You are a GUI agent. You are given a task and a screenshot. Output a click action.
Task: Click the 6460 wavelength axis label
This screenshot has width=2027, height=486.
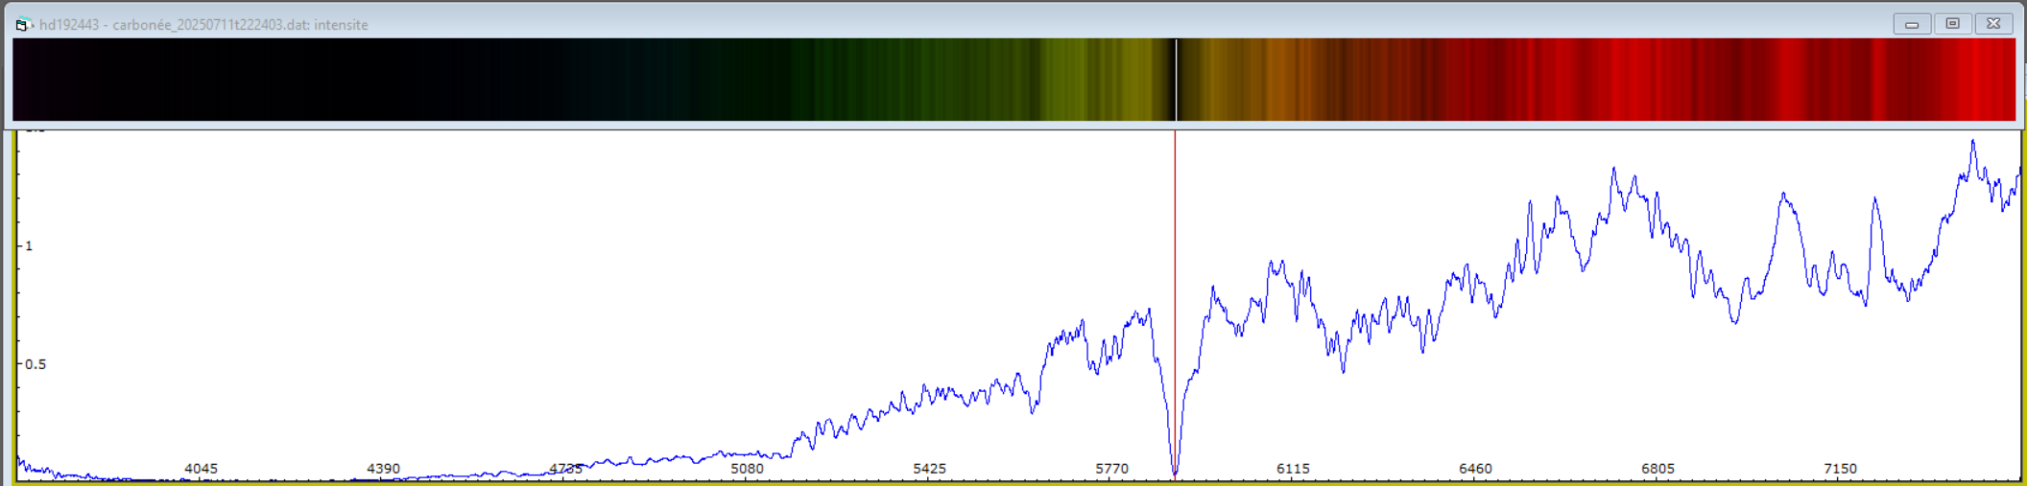click(1475, 469)
